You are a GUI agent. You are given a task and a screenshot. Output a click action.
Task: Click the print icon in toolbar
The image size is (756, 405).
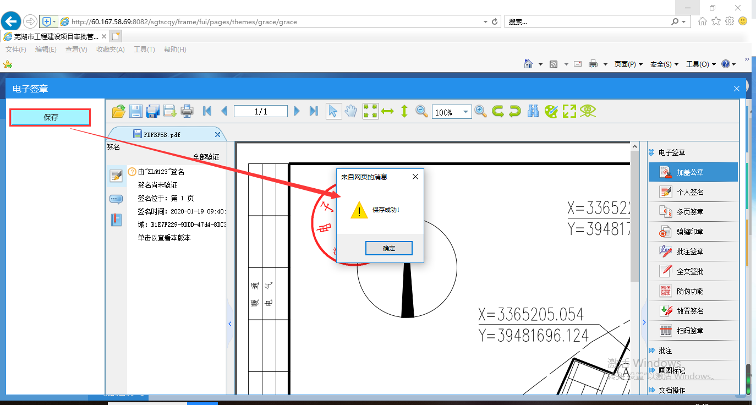(x=187, y=111)
